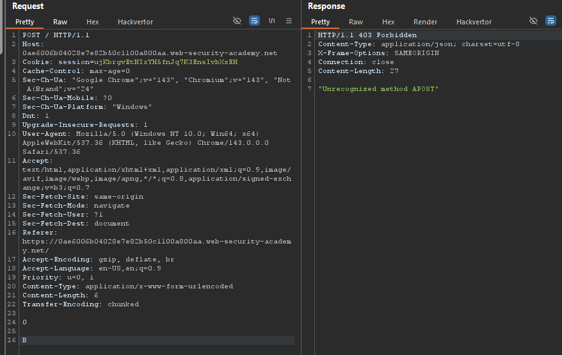Toggle hidden characters icon in Request panel
The image size is (562, 355).
pyautogui.click(x=237, y=21)
